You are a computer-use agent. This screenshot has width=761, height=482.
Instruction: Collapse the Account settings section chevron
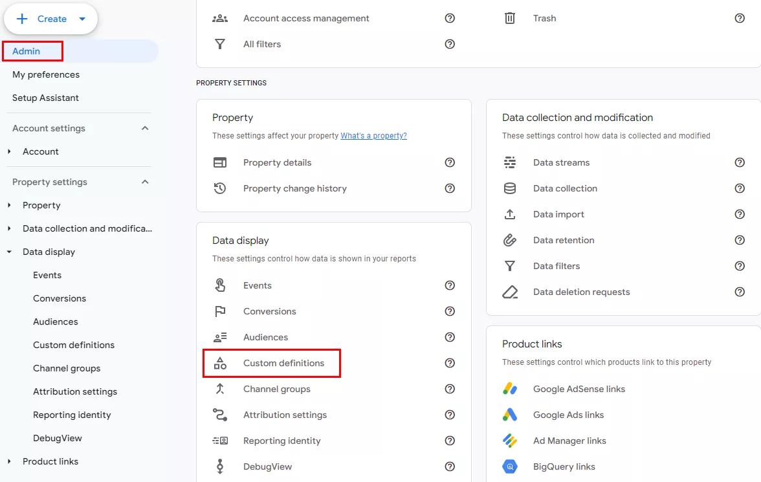[145, 128]
